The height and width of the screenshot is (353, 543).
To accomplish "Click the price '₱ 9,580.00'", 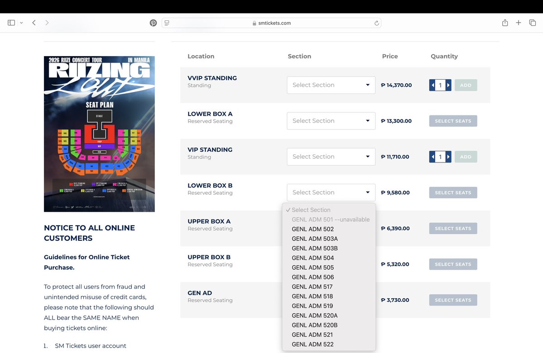I will [x=395, y=192].
